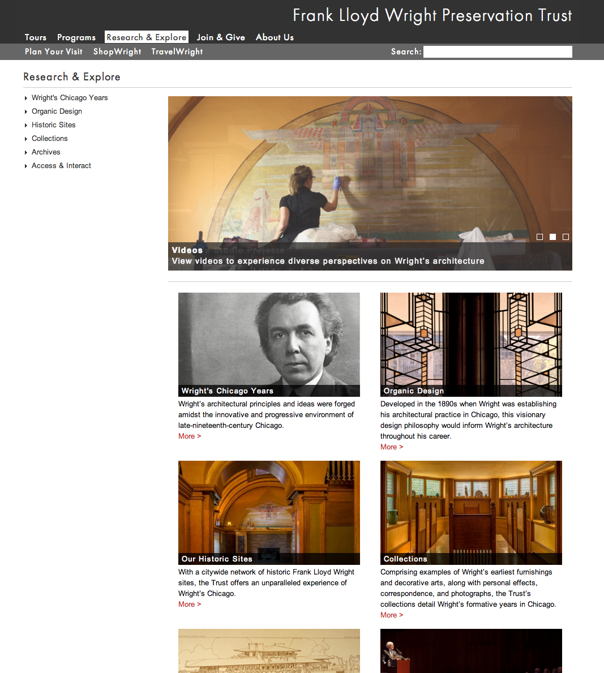604x673 pixels.
Task: Select the first slideshow indicator square
Action: click(x=539, y=237)
